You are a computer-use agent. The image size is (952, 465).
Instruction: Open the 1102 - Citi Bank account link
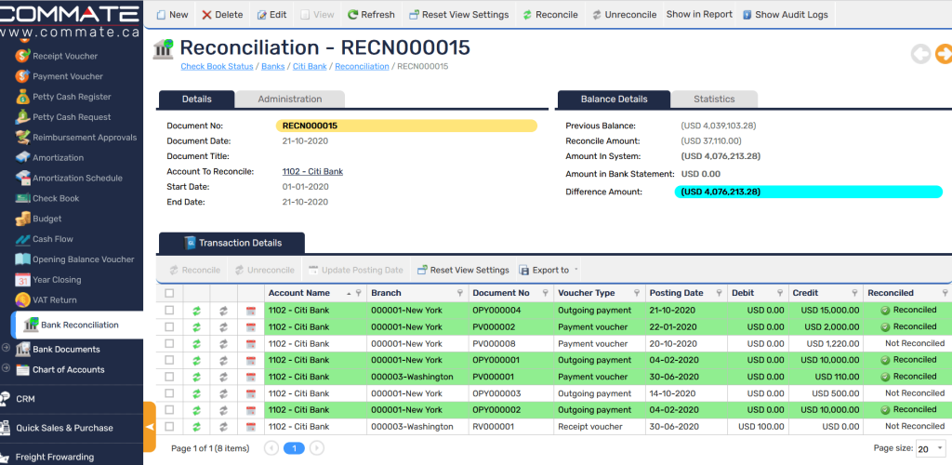click(x=312, y=172)
